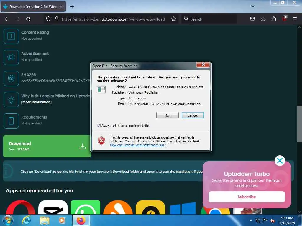Open Firefox extensions puzzle icon
This screenshot has height=226, width=302.
click(x=274, y=19)
